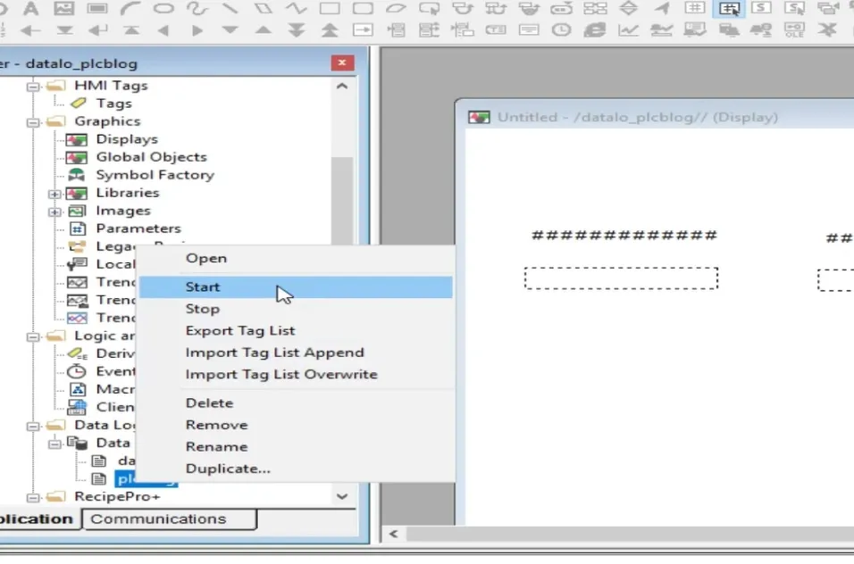Viewport: 854px width, 564px height.
Task: Select the Rectangle drawing tool
Action: click(330, 8)
